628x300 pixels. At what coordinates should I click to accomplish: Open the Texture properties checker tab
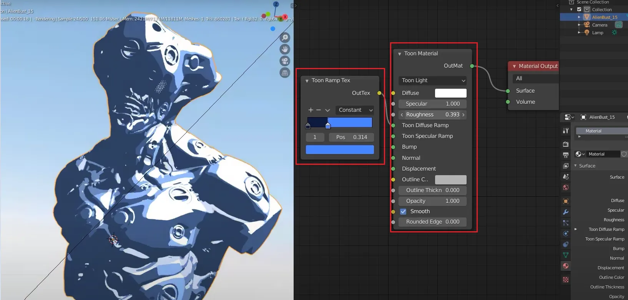566,280
